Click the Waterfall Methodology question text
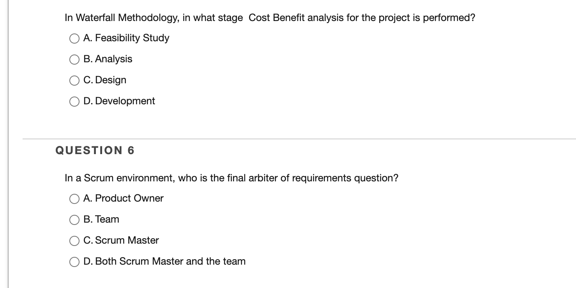Image resolution: width=576 pixels, height=288 pixels. tap(270, 18)
